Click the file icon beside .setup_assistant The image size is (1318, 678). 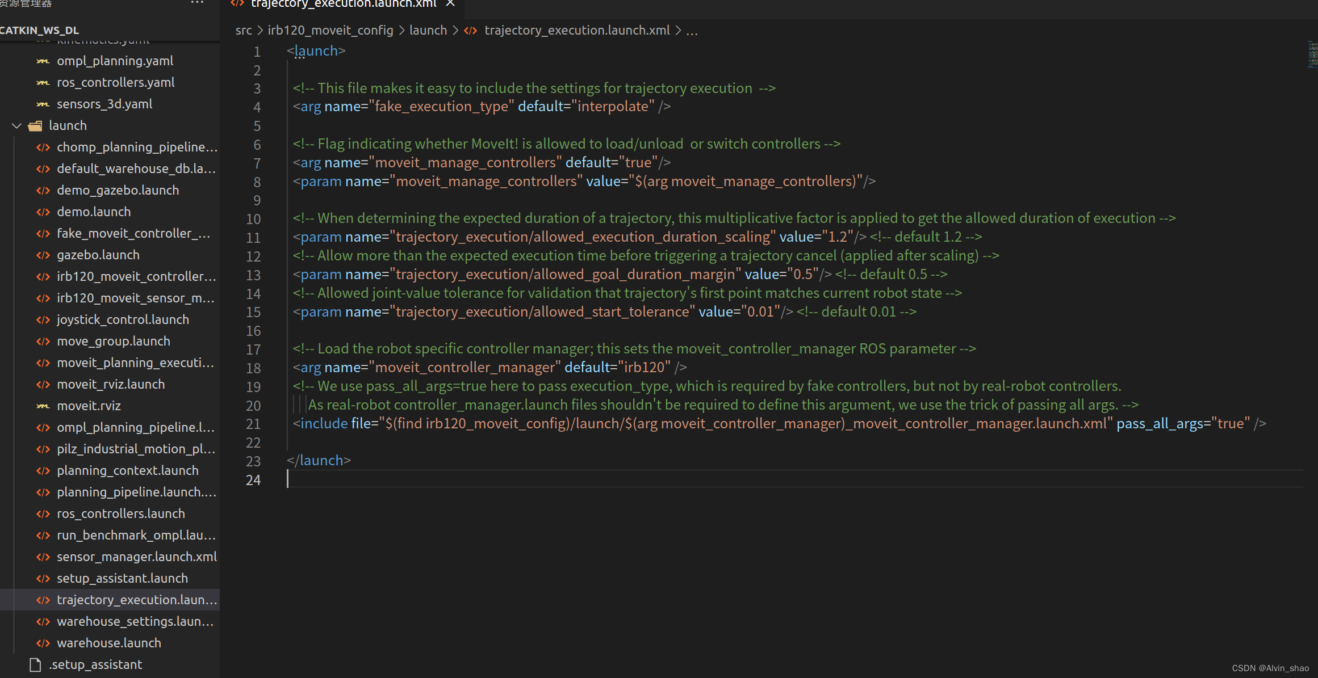click(35, 664)
